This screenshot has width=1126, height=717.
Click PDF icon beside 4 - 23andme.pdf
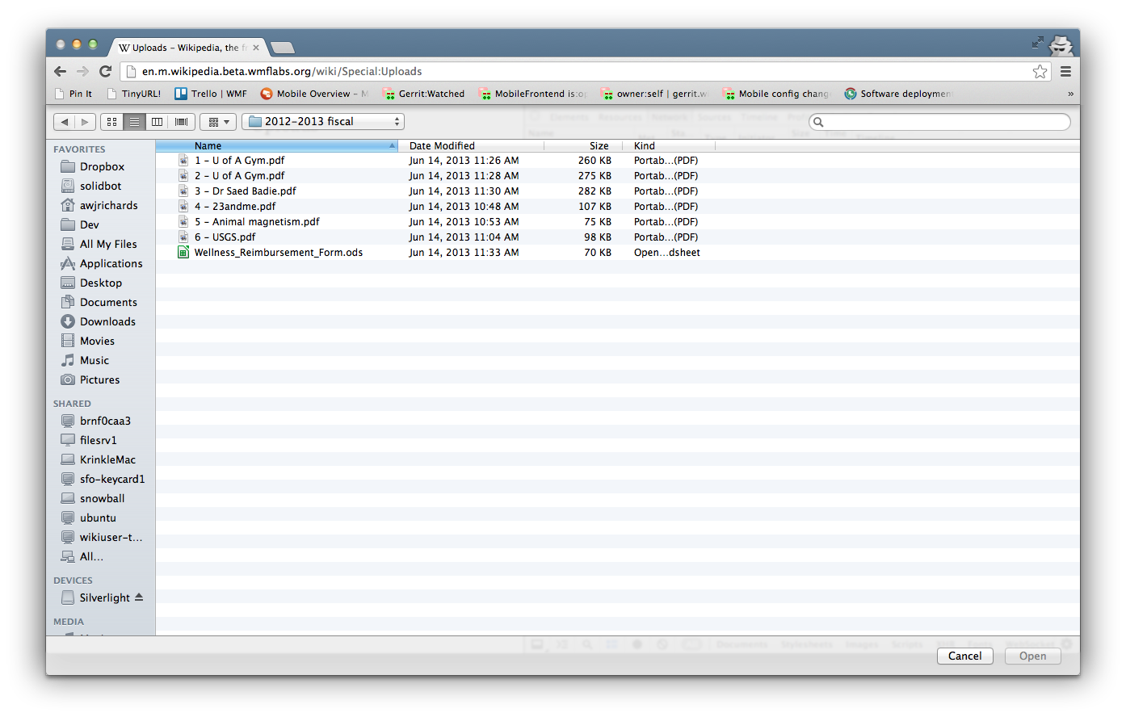[183, 207]
